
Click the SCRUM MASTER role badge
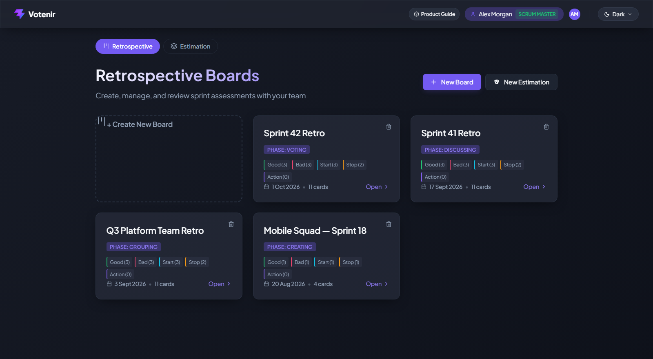pos(537,14)
